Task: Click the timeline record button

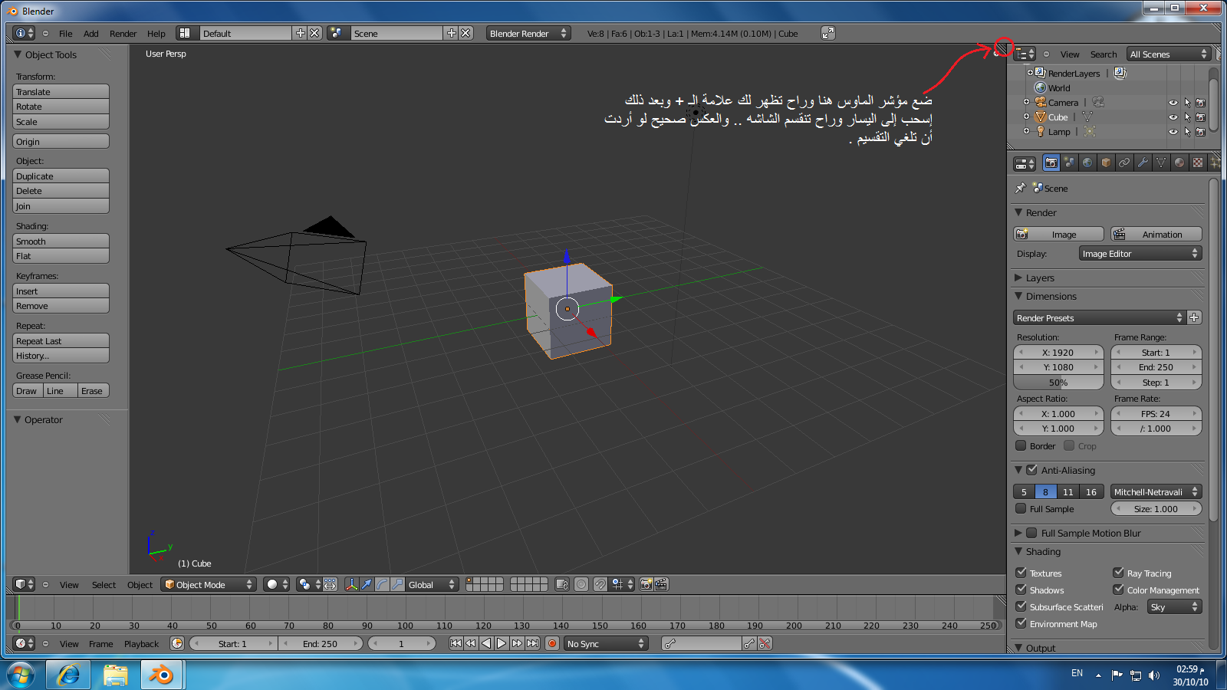Action: (x=551, y=643)
